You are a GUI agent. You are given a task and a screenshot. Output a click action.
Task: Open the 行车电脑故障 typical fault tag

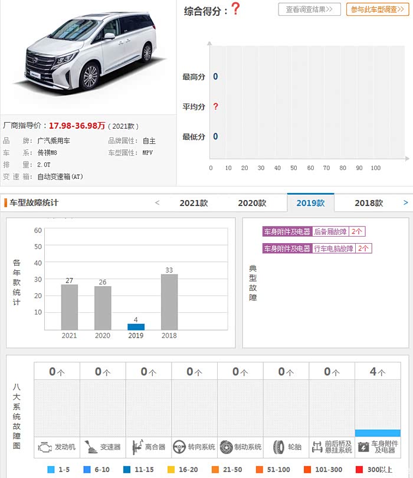[x=333, y=248]
